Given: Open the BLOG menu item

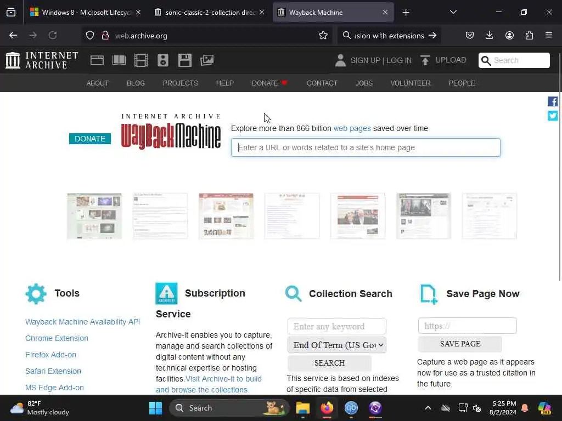Looking at the screenshot, I should (136, 83).
